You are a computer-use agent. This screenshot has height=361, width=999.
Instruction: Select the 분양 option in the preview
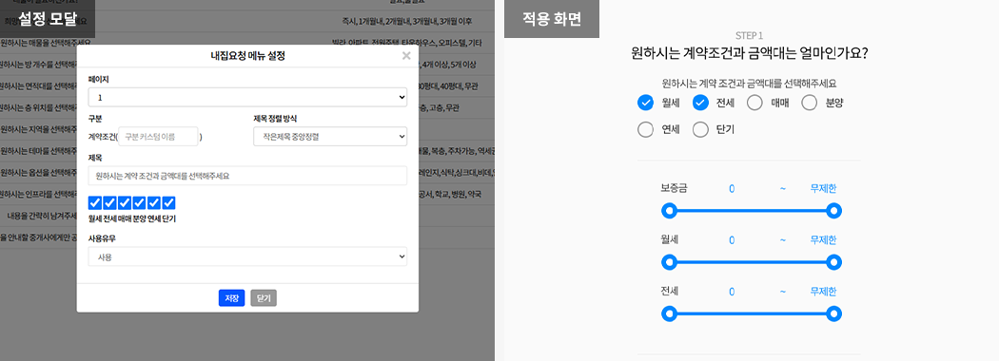[x=809, y=103]
